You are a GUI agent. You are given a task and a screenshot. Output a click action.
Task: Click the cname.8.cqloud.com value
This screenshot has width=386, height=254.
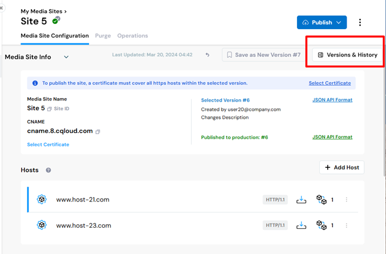point(60,131)
